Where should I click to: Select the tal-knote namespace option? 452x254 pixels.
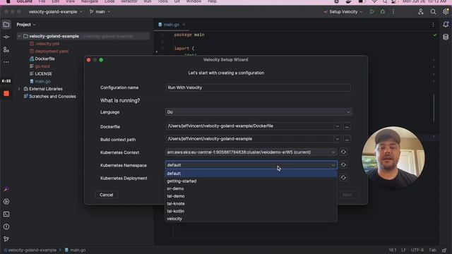pyautogui.click(x=251, y=203)
